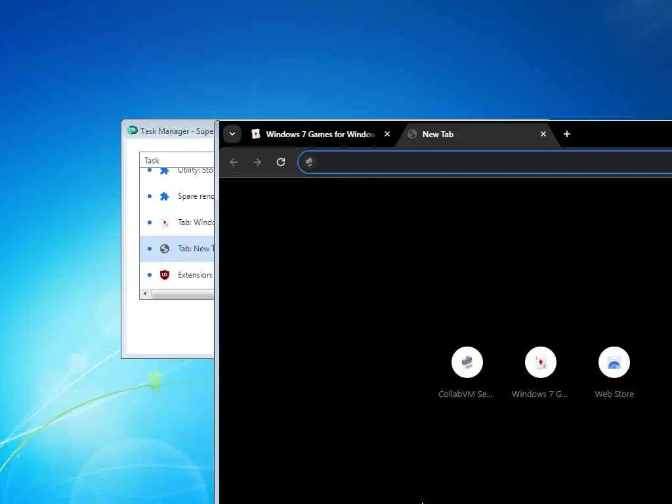Click the Task Manager horizontal scrollbar thumb
Image resolution: width=672 pixels, height=504 pixels.
point(182,294)
